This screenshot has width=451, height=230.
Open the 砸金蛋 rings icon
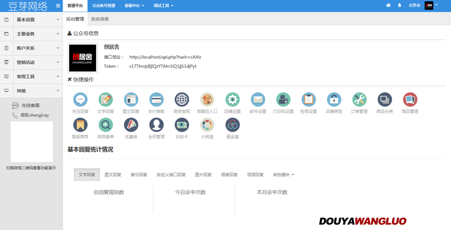click(232, 125)
